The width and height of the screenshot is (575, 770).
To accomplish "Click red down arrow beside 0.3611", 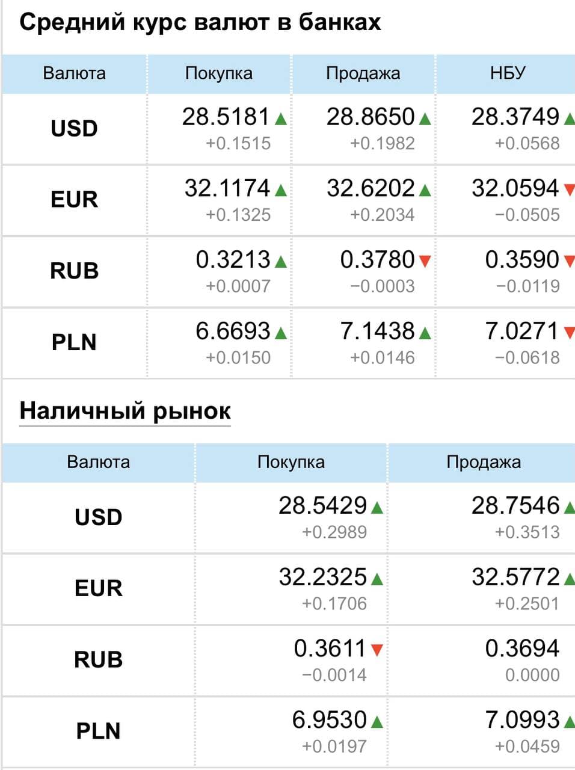I will tap(377, 650).
